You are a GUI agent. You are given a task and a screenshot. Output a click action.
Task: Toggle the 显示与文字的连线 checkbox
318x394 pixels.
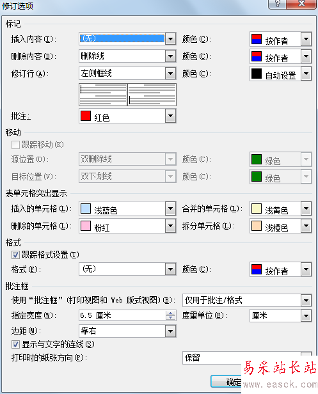click(15, 344)
